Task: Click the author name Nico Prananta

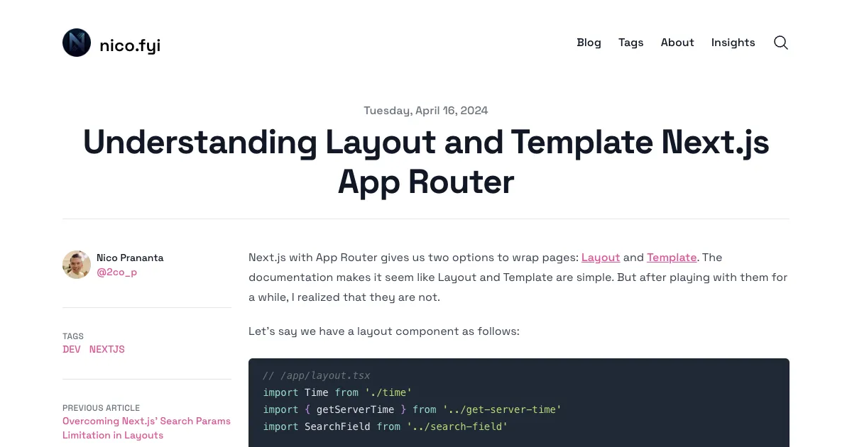Action: point(130,258)
